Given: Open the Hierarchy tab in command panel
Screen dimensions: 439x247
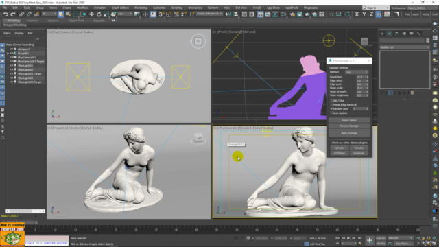Looking at the screenshot, I should [x=396, y=34].
